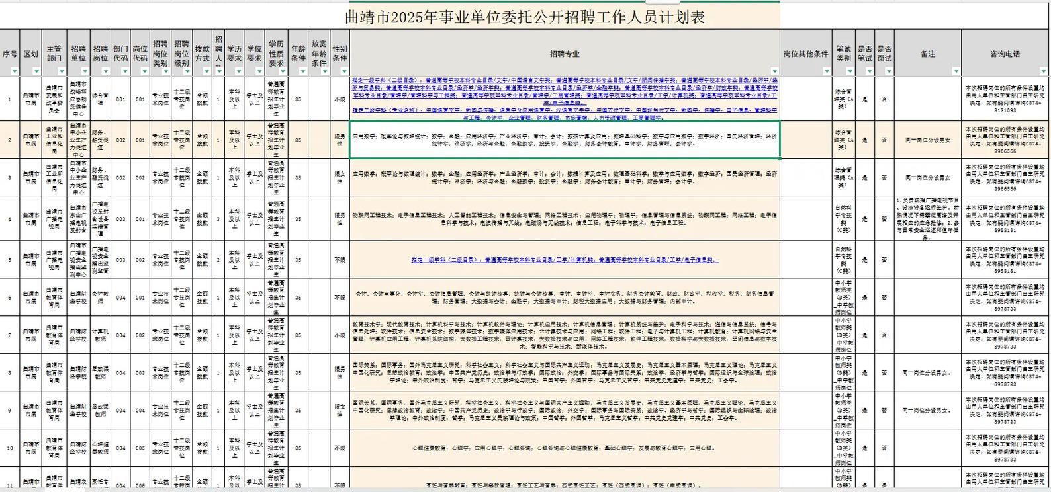Open the 笔试类别 column filter dropdown
Viewport: 1051px width, 492px height.
click(x=850, y=71)
